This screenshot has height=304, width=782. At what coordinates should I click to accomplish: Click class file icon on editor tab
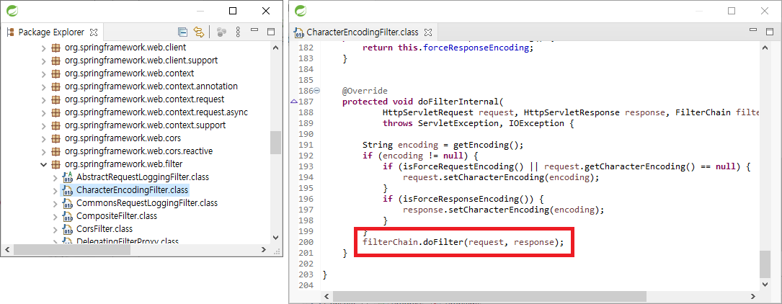(299, 33)
